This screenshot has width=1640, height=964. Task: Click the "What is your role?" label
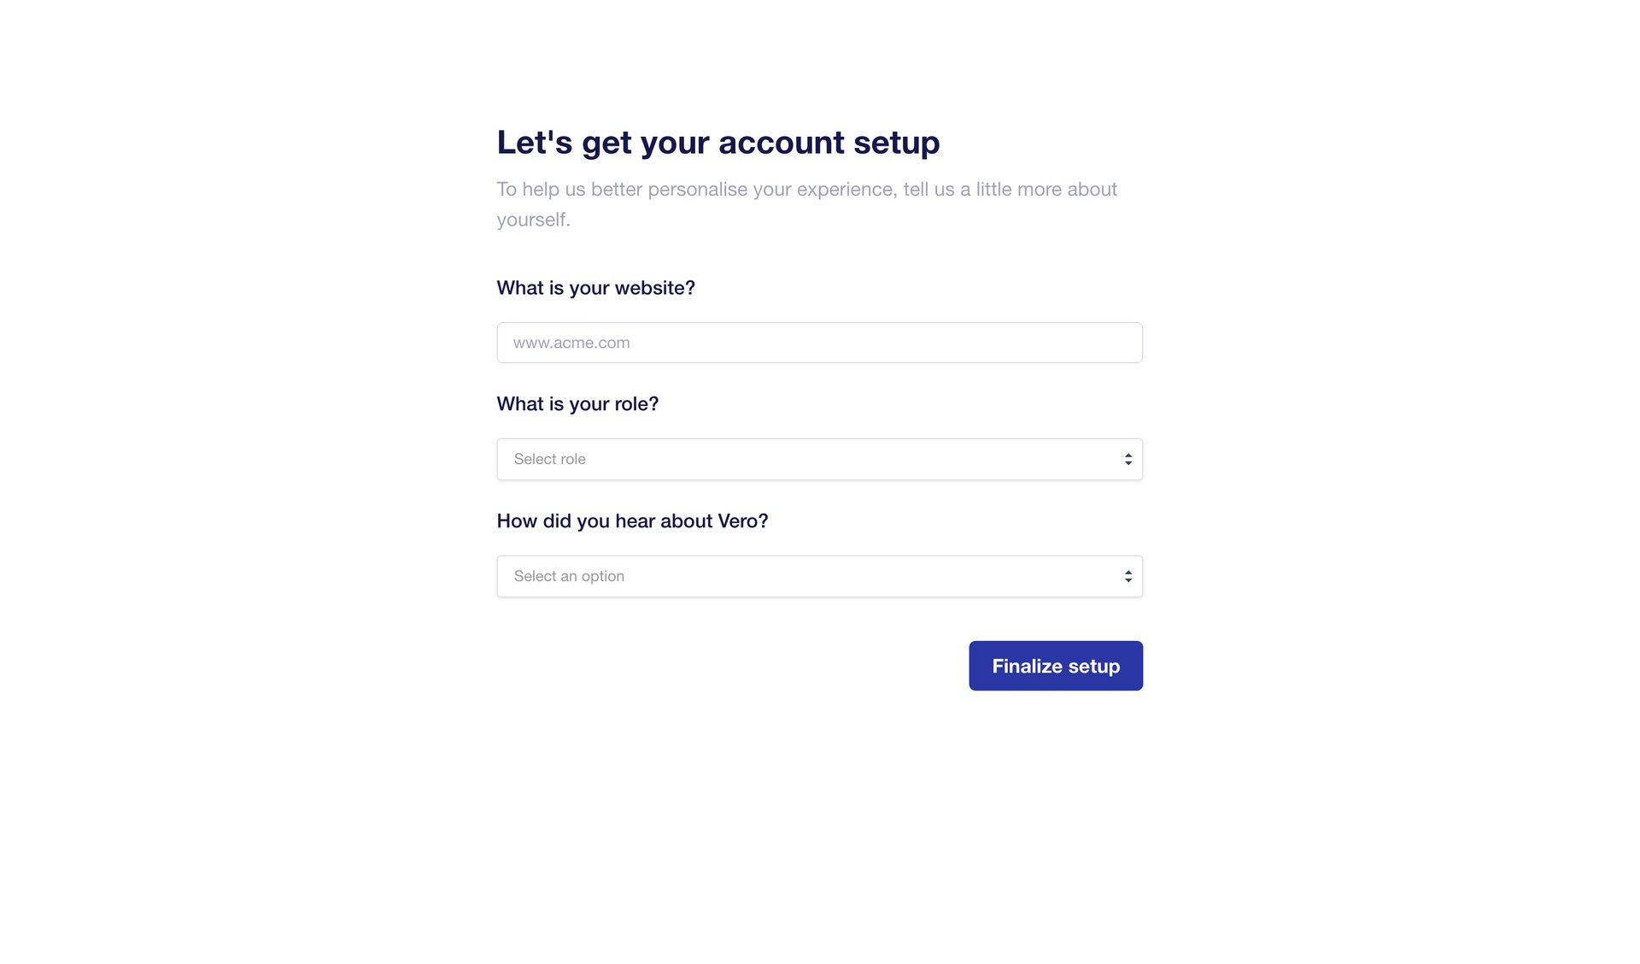pos(577,404)
